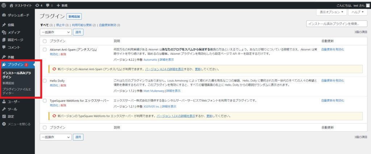
Task: Open the テストサイト home icon link
Action: (x=11, y=5)
